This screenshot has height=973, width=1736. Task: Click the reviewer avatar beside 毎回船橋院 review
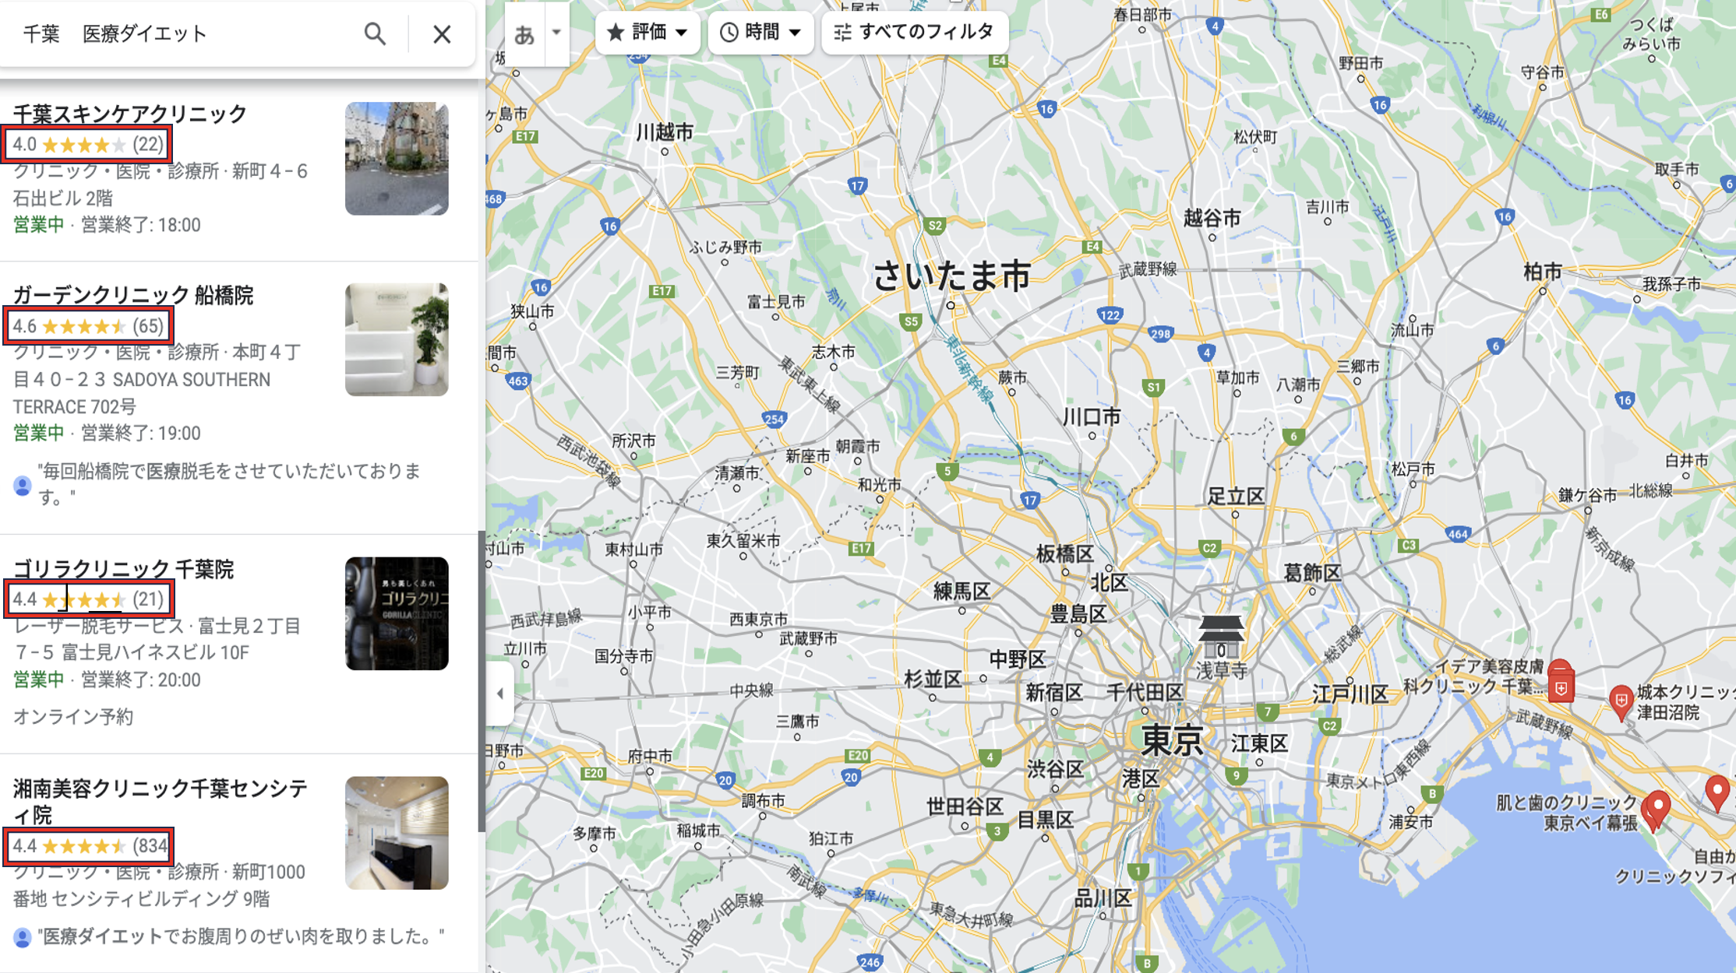click(22, 486)
